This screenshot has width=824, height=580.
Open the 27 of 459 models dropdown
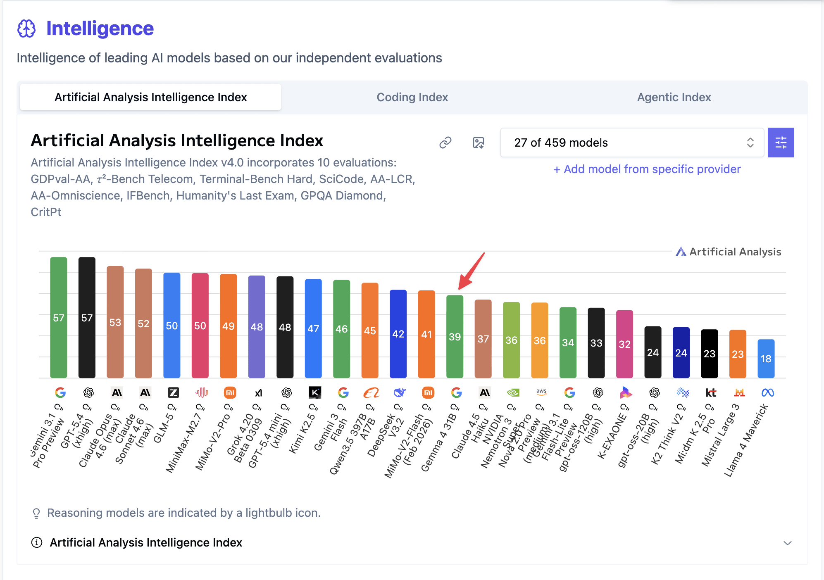coord(631,143)
